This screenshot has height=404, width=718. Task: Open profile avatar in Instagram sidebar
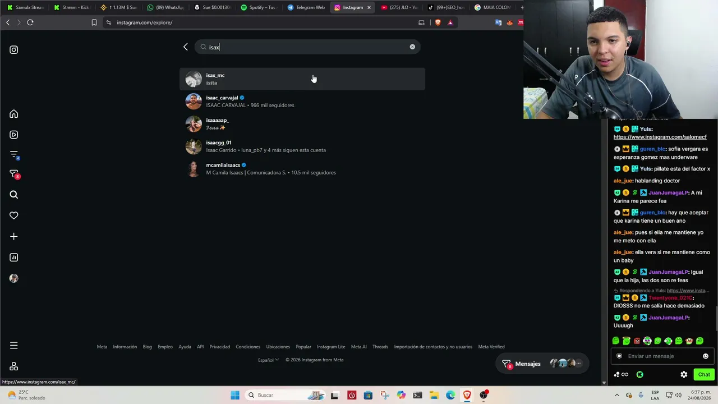pyautogui.click(x=14, y=278)
